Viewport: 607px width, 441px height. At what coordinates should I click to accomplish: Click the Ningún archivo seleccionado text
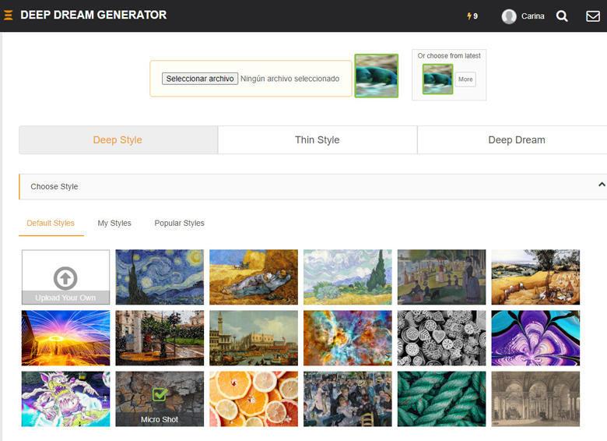289,79
